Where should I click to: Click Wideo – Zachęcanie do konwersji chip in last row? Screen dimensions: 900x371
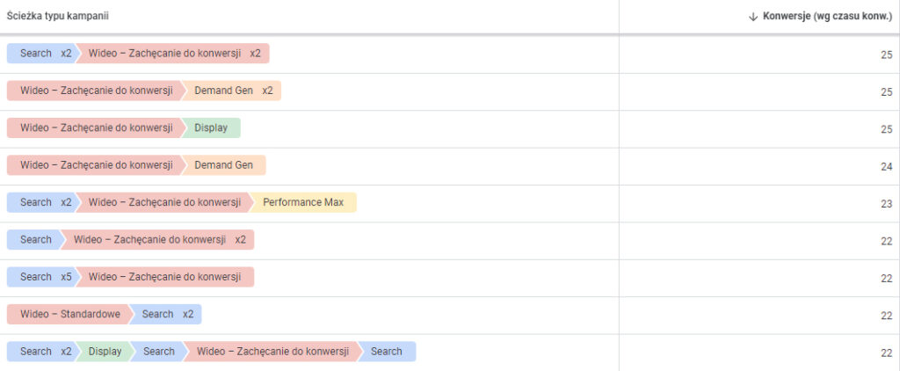(x=272, y=352)
